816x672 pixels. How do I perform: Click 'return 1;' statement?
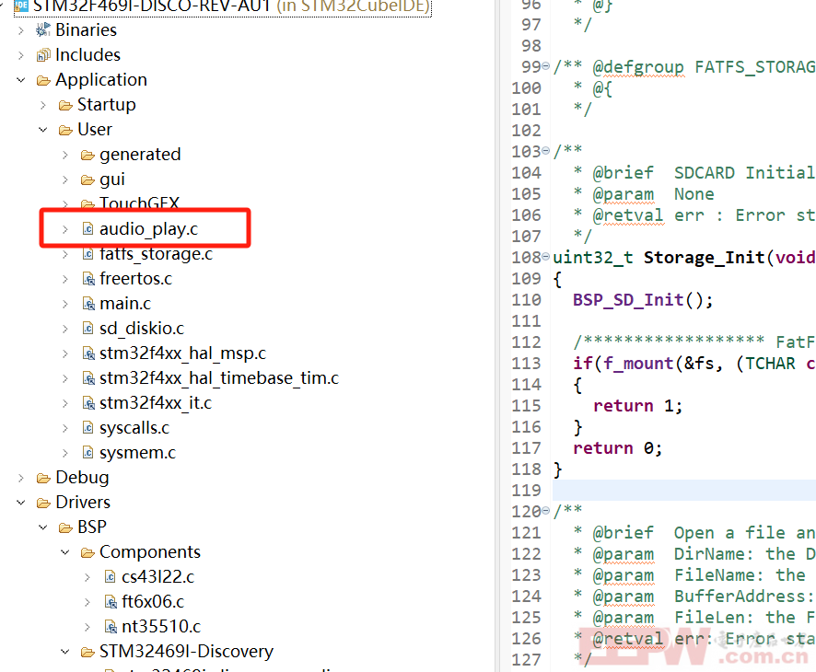coord(637,406)
